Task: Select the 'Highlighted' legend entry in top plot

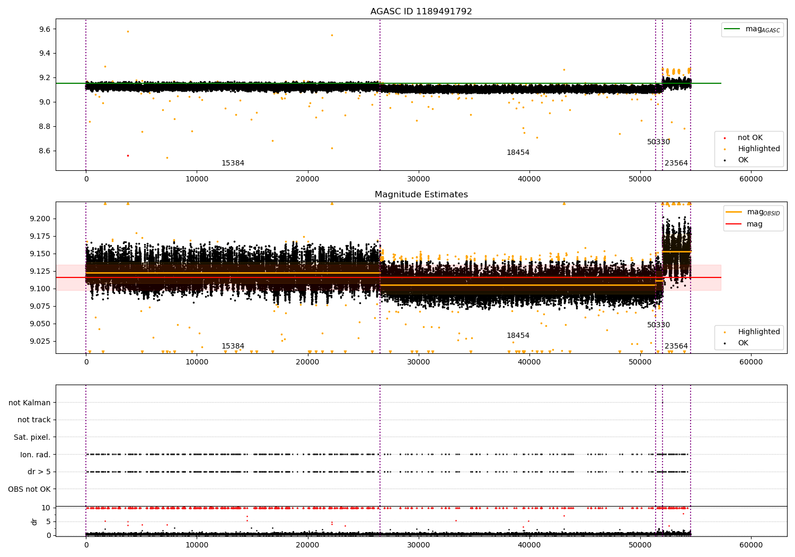Action: click(x=758, y=149)
